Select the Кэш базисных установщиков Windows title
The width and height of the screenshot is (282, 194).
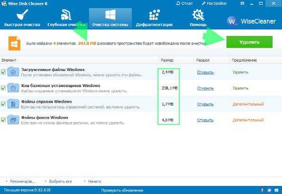(x=61, y=86)
